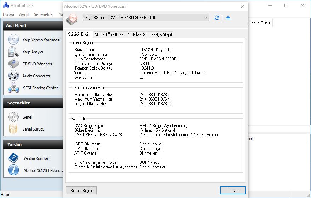Click Kısayol Tuşu column header
The height and width of the screenshot is (198, 311).
pos(259,23)
